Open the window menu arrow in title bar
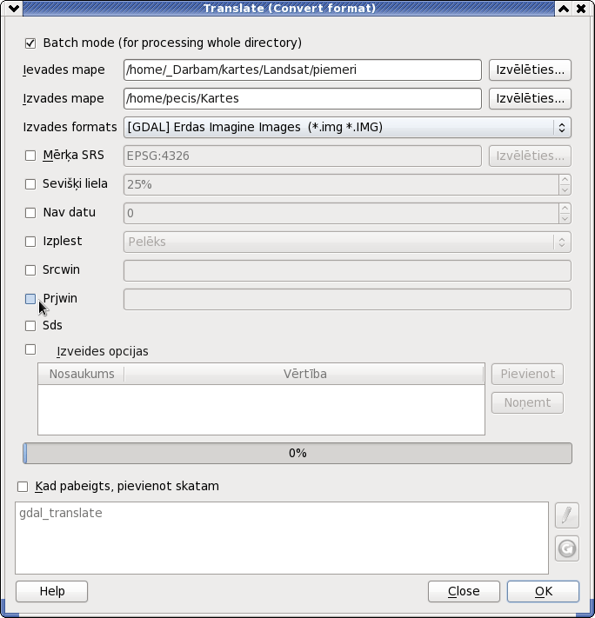 pos(14,9)
